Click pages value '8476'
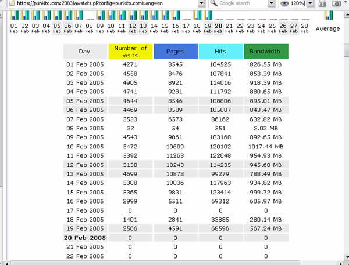Viewport: 349px width, 265px height. pos(176,74)
